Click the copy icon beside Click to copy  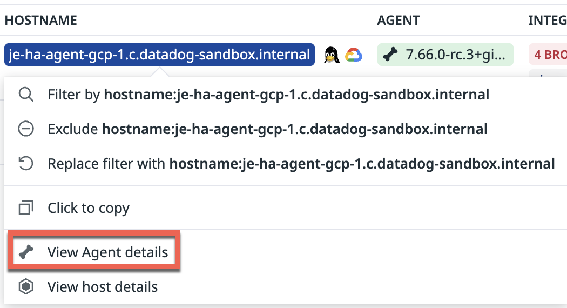point(26,208)
